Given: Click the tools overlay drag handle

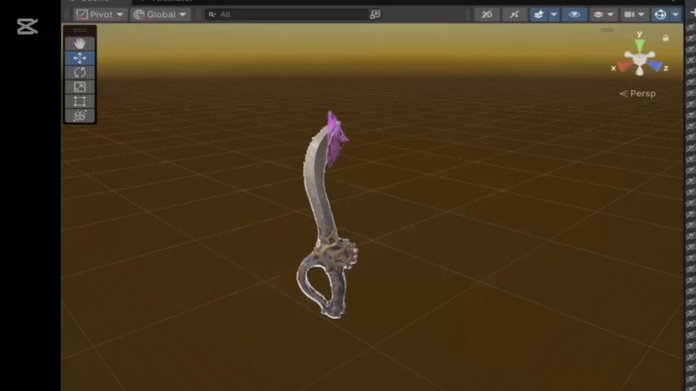Looking at the screenshot, I should (80, 30).
